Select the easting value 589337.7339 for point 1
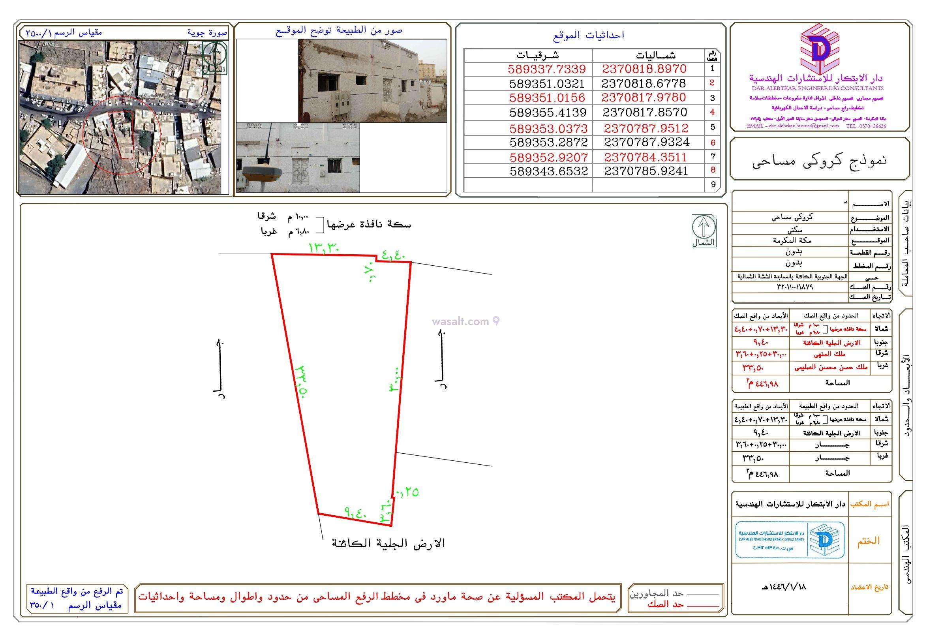This screenshot has height=642, width=927. pyautogui.click(x=546, y=69)
